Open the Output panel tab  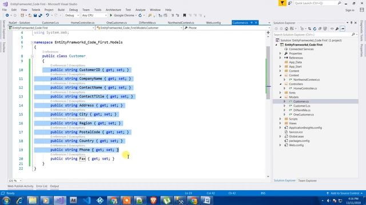(54, 186)
